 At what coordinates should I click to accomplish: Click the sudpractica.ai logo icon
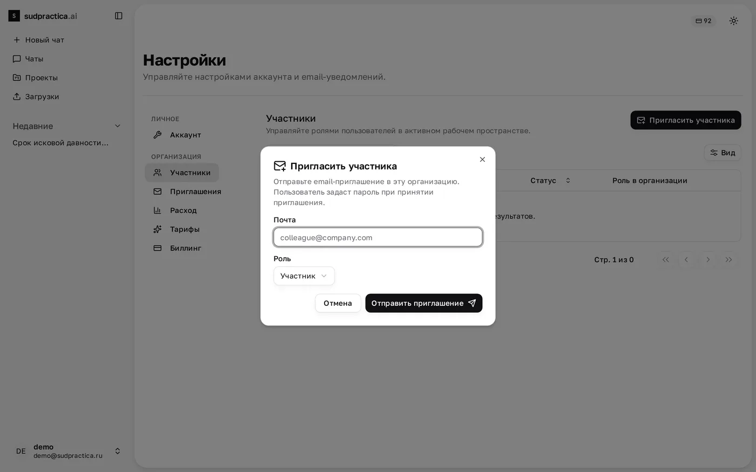14,16
